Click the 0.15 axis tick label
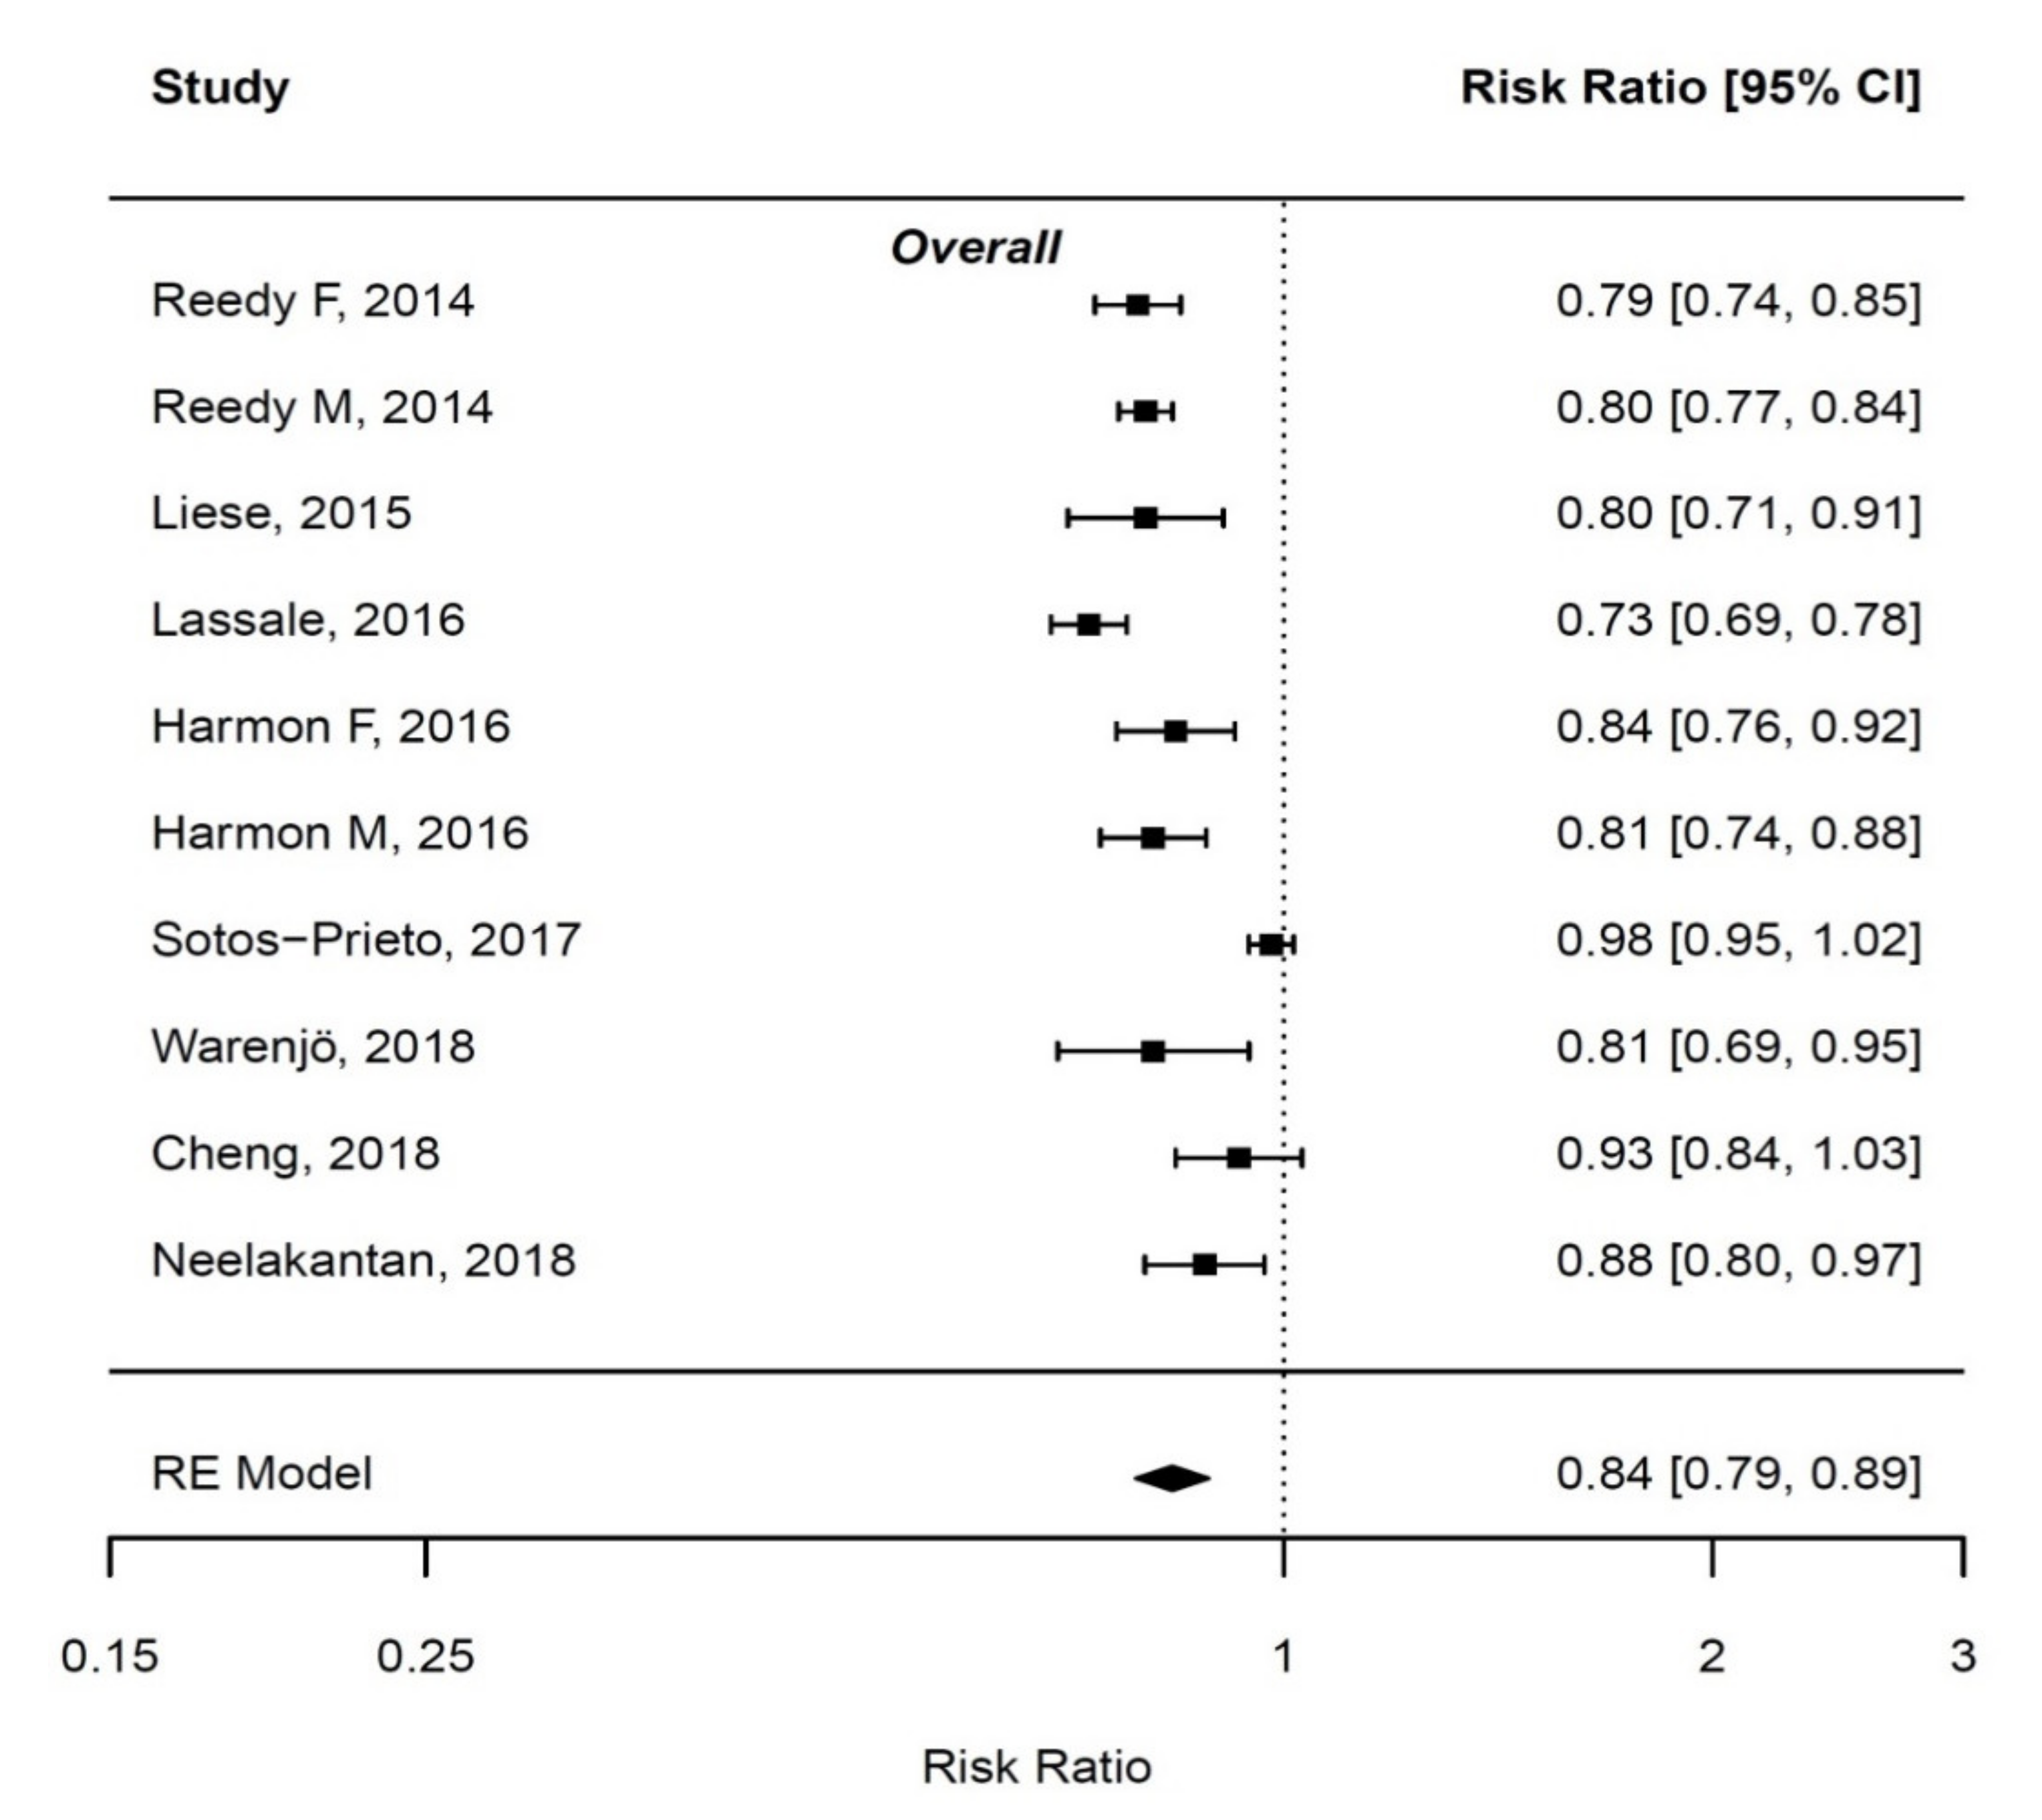Viewport: 2042px width, 1820px height. click(110, 1657)
